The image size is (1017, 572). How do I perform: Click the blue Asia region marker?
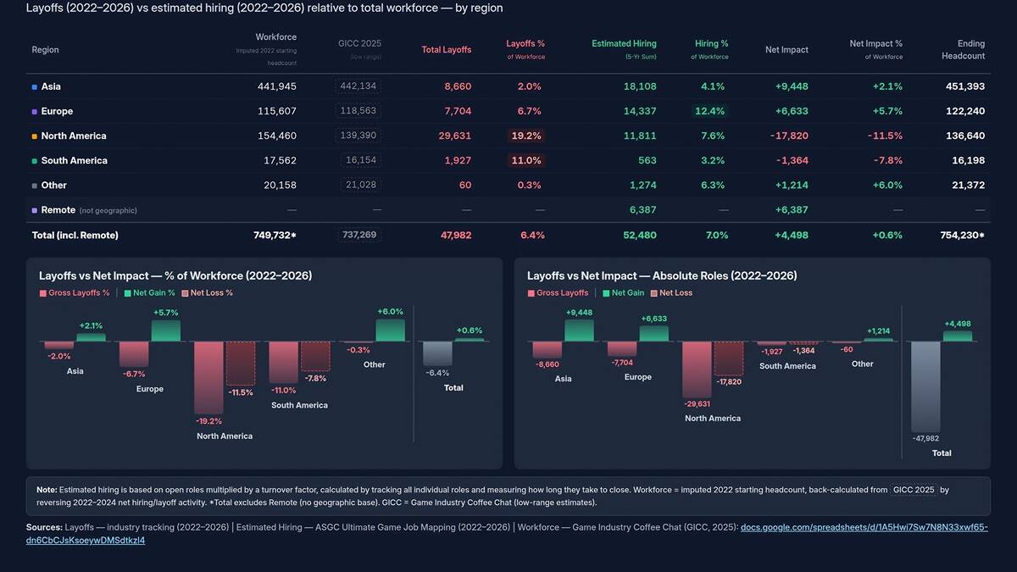pos(35,87)
